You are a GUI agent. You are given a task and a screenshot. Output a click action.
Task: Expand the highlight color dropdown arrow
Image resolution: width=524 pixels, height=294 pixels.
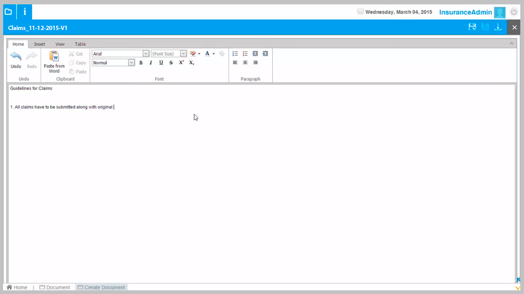click(x=199, y=54)
